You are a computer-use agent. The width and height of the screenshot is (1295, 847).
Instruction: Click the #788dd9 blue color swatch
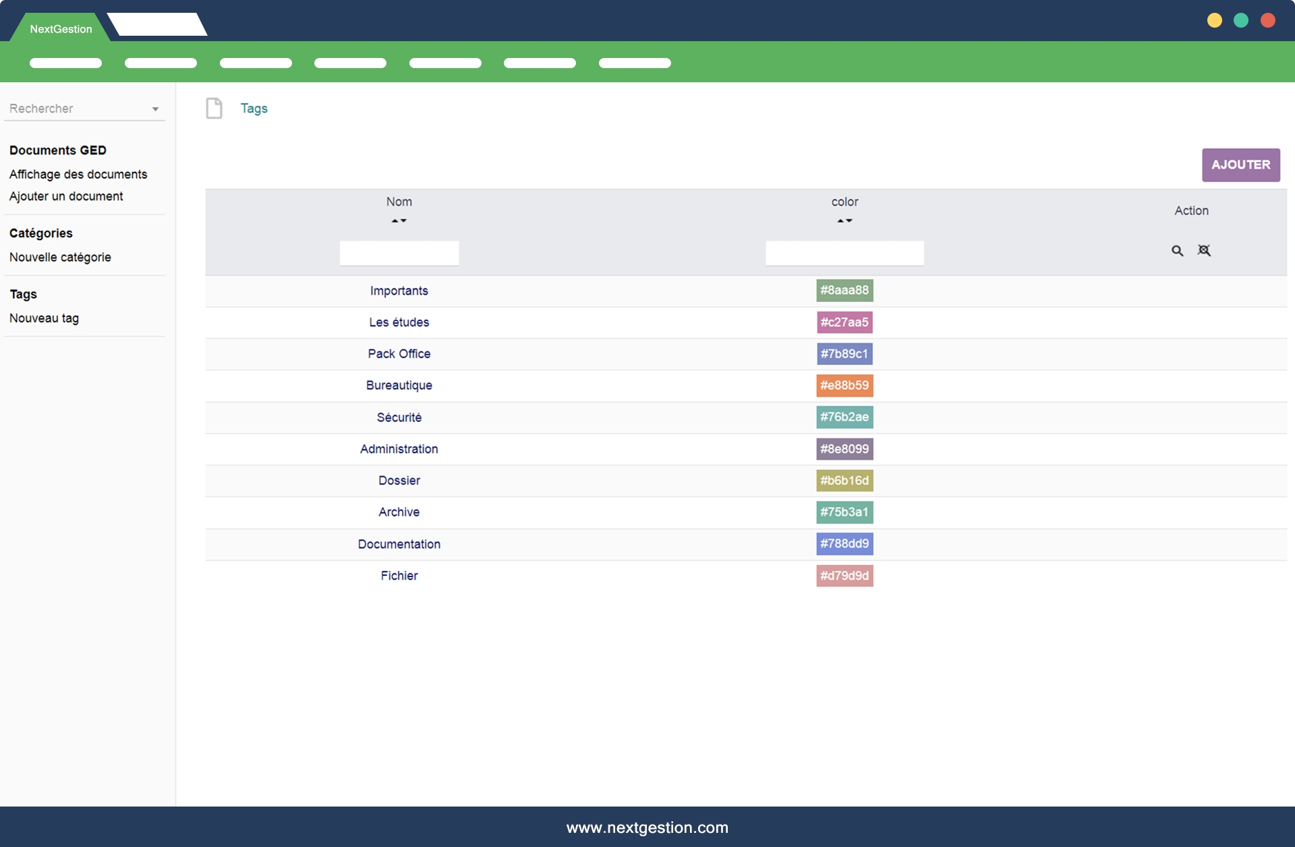point(844,544)
